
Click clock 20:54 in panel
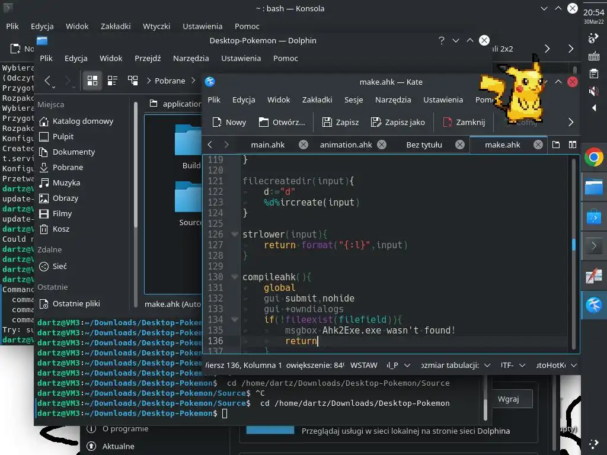coord(593,13)
